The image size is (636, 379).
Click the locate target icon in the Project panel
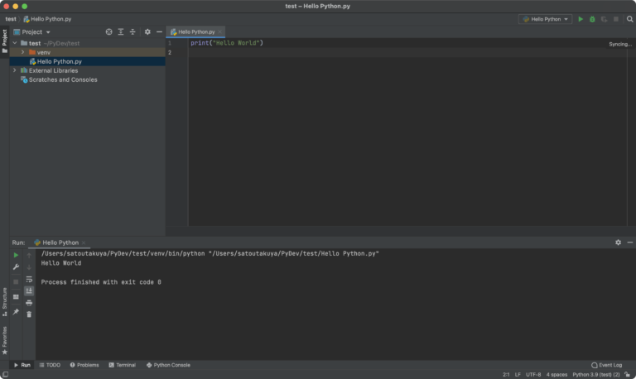pyautogui.click(x=108, y=32)
